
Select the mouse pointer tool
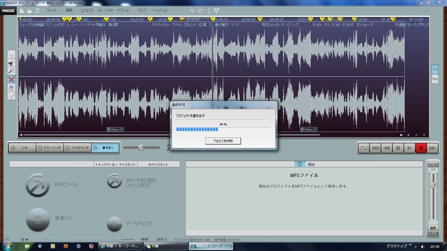(11, 55)
